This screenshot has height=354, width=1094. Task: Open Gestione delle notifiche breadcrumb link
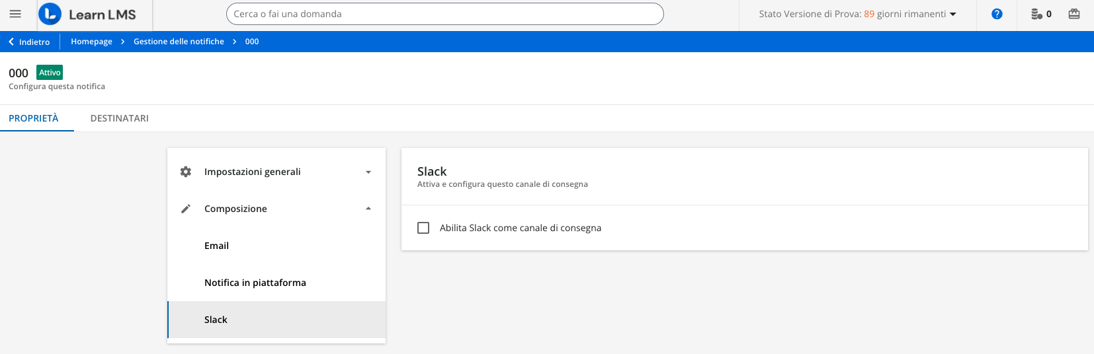click(x=179, y=42)
